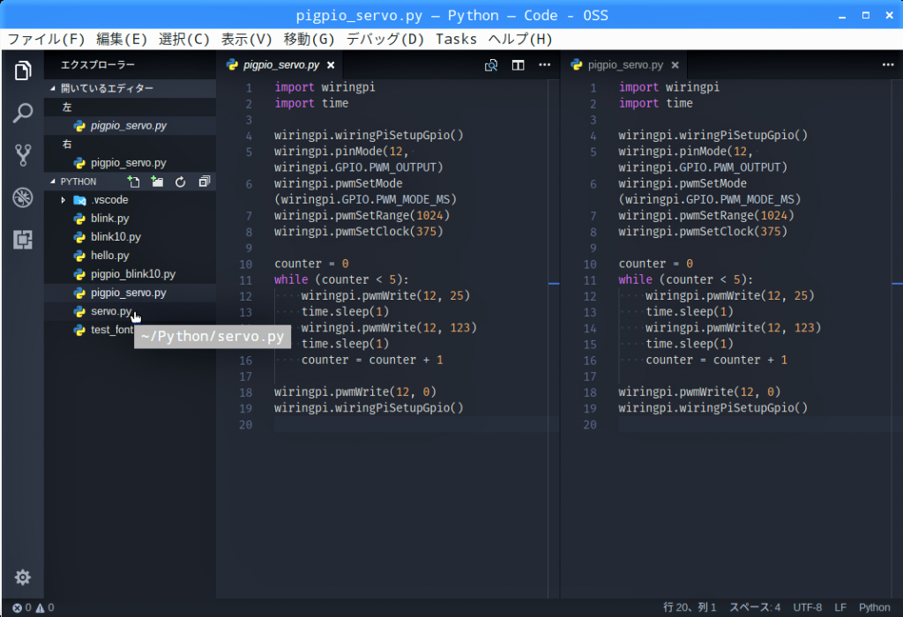Screen dimensions: 903x617
Task: Open more actions menu in right editor
Action: coord(887,65)
